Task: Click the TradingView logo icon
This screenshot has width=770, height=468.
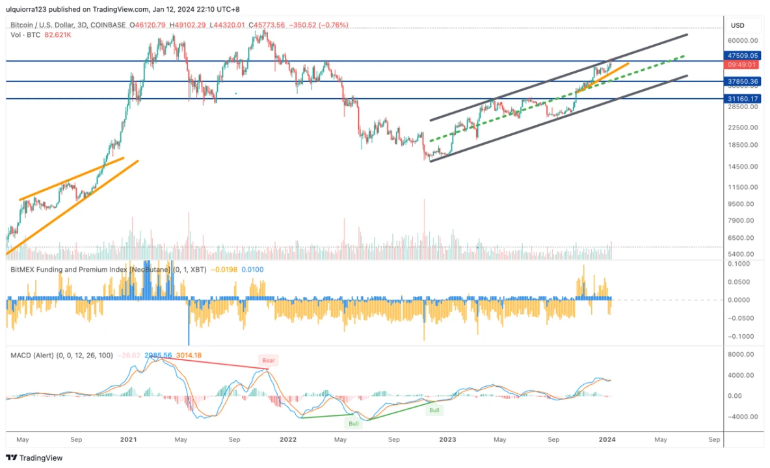Action: (x=12, y=458)
